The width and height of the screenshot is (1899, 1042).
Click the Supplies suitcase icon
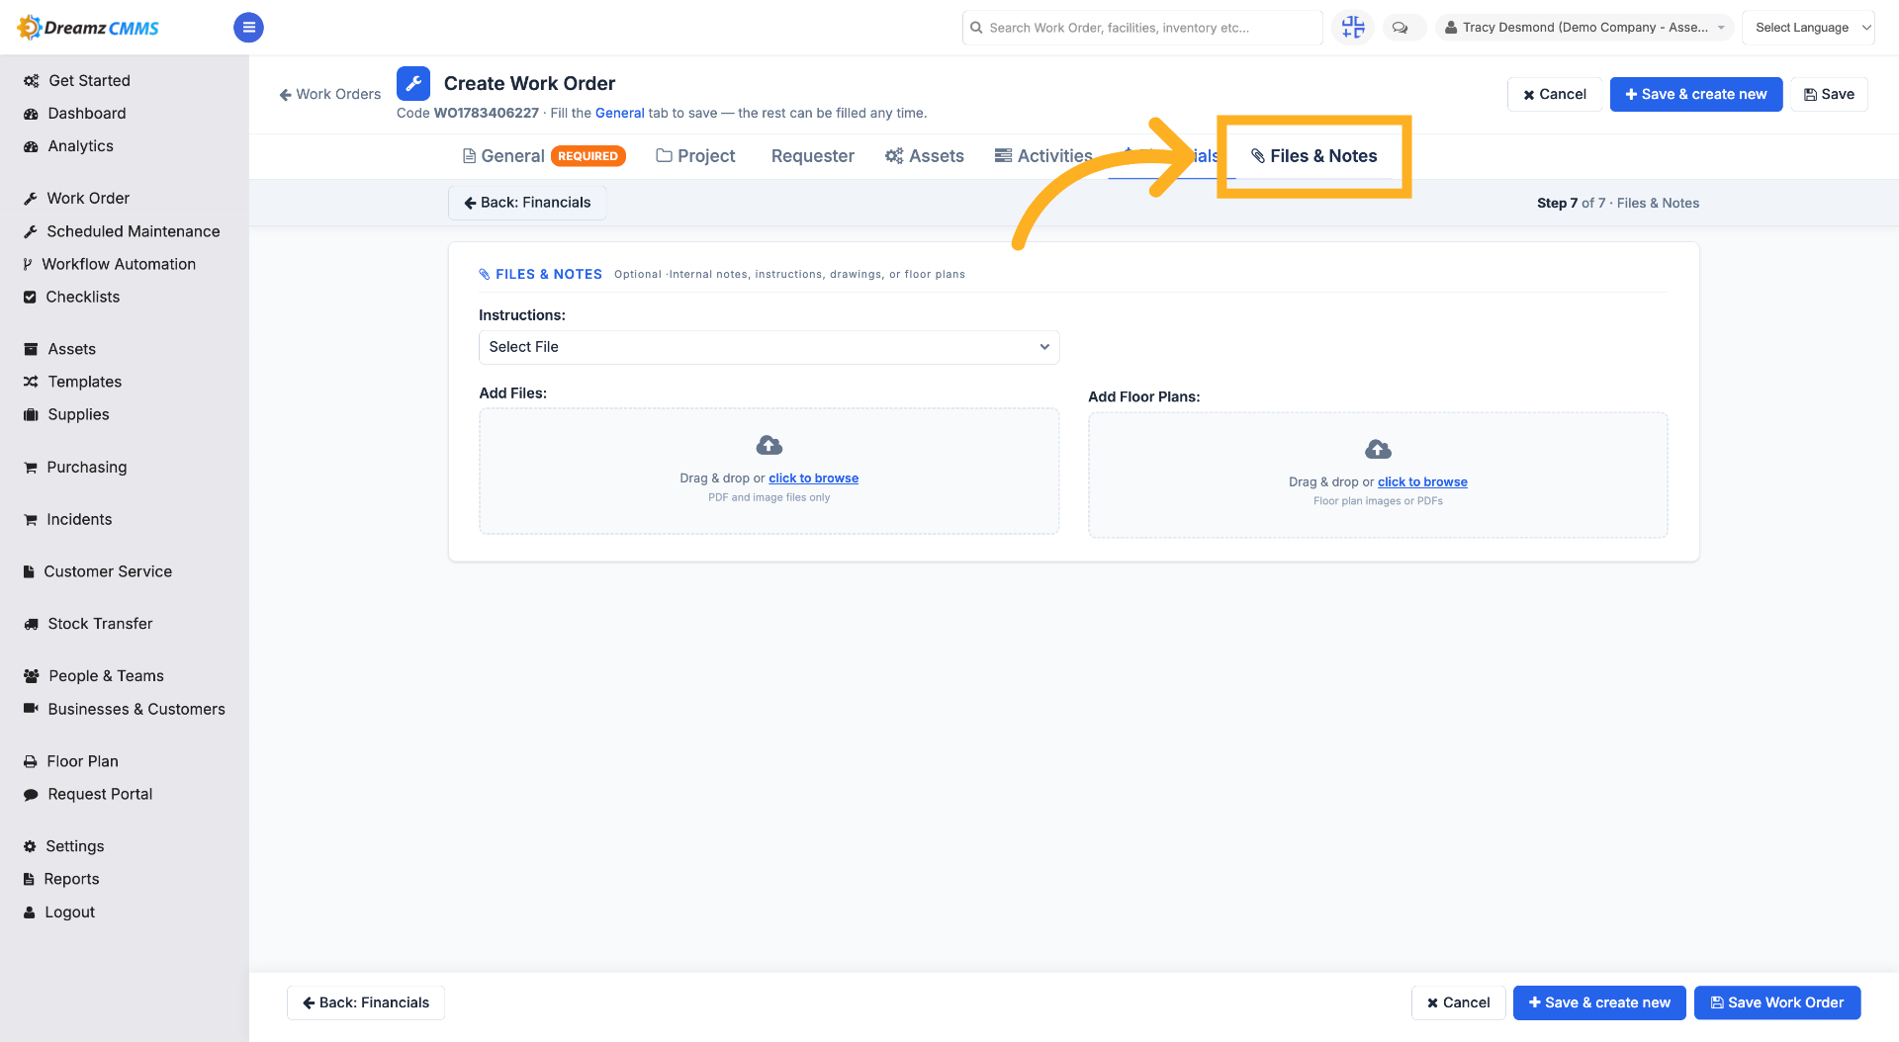pyautogui.click(x=31, y=414)
